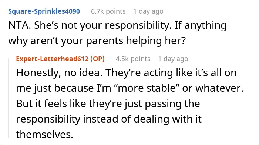Click the line 'responsibility instead of dealing with it'
The height and width of the screenshot is (145, 259).
pyautogui.click(x=109, y=119)
